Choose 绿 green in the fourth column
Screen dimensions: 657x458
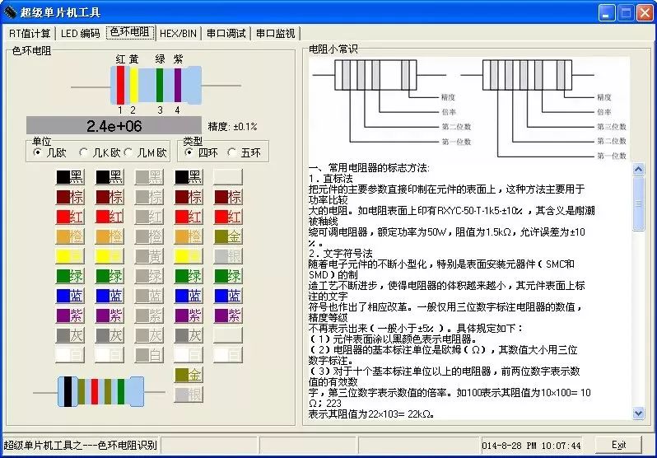click(x=189, y=276)
